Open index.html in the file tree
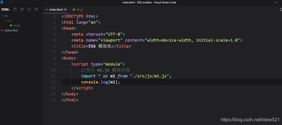This screenshot has height=125, width=282. pyautogui.click(x=9, y=30)
